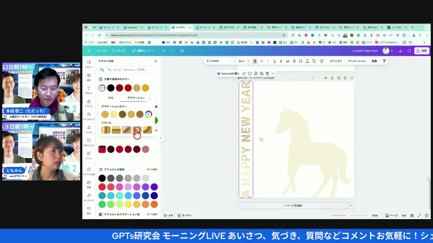Viewport: 433px width, 243px height.
Task: Open the 素材 elements panel
Action: pyautogui.click(x=89, y=77)
